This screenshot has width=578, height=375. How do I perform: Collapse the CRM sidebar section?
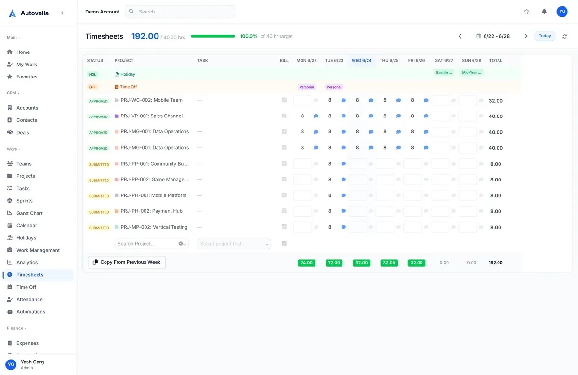pyautogui.click(x=13, y=93)
